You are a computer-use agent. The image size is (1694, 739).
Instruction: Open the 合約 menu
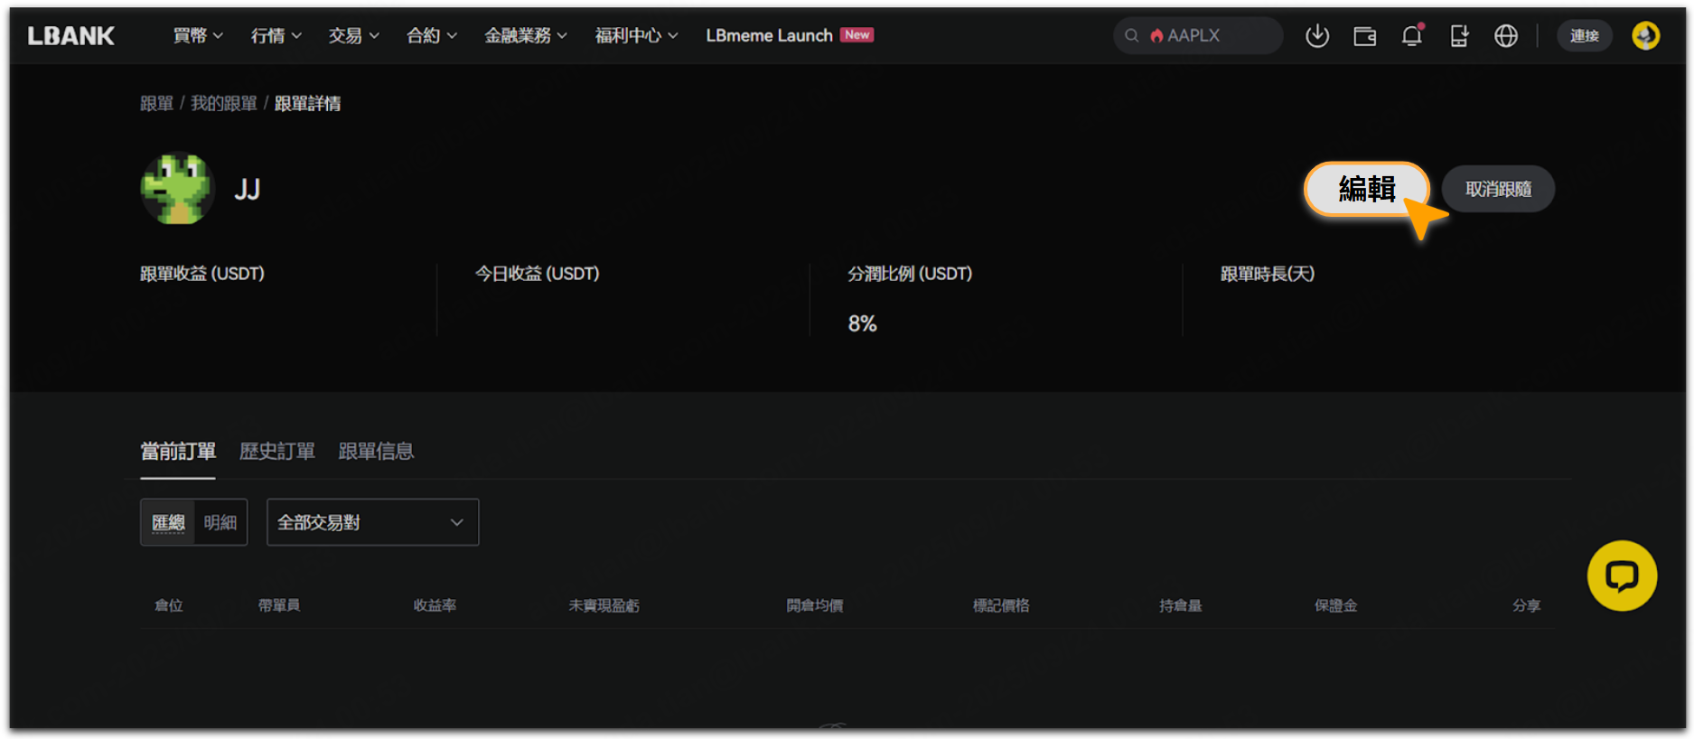click(431, 36)
